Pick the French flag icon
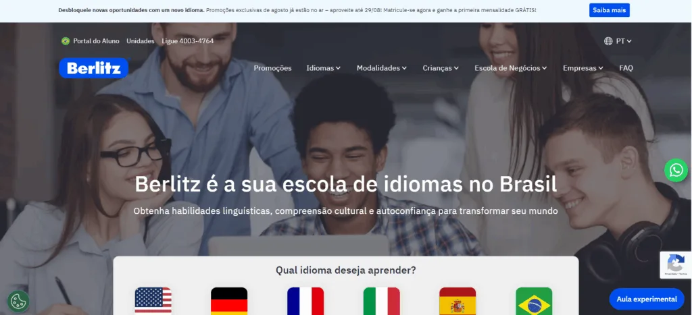 (305, 301)
